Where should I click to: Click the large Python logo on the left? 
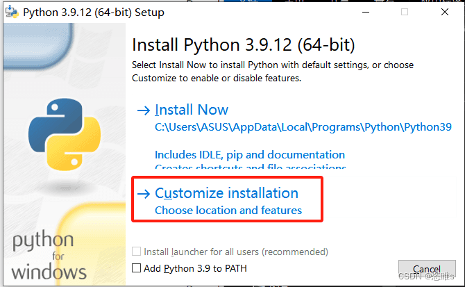pos(60,131)
